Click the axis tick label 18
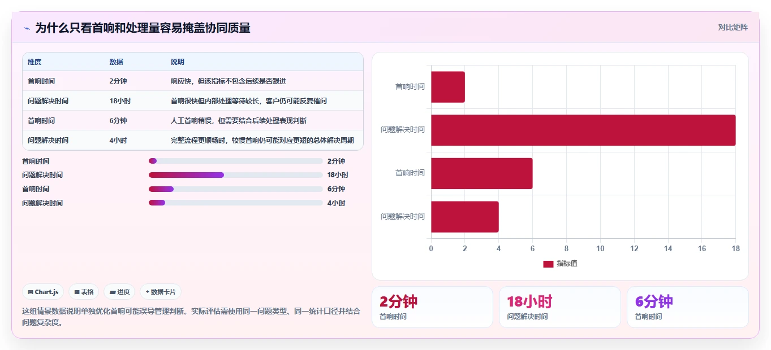The width and height of the screenshot is (771, 350). (735, 249)
